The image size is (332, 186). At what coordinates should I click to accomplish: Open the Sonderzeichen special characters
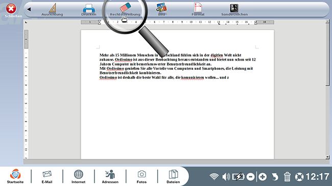[x=234, y=10]
